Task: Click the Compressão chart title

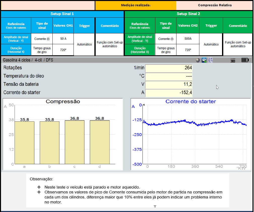Action: click(63, 102)
